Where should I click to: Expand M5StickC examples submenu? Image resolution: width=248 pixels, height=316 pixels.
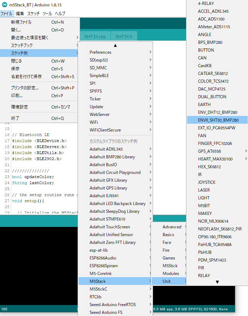coord(115,289)
